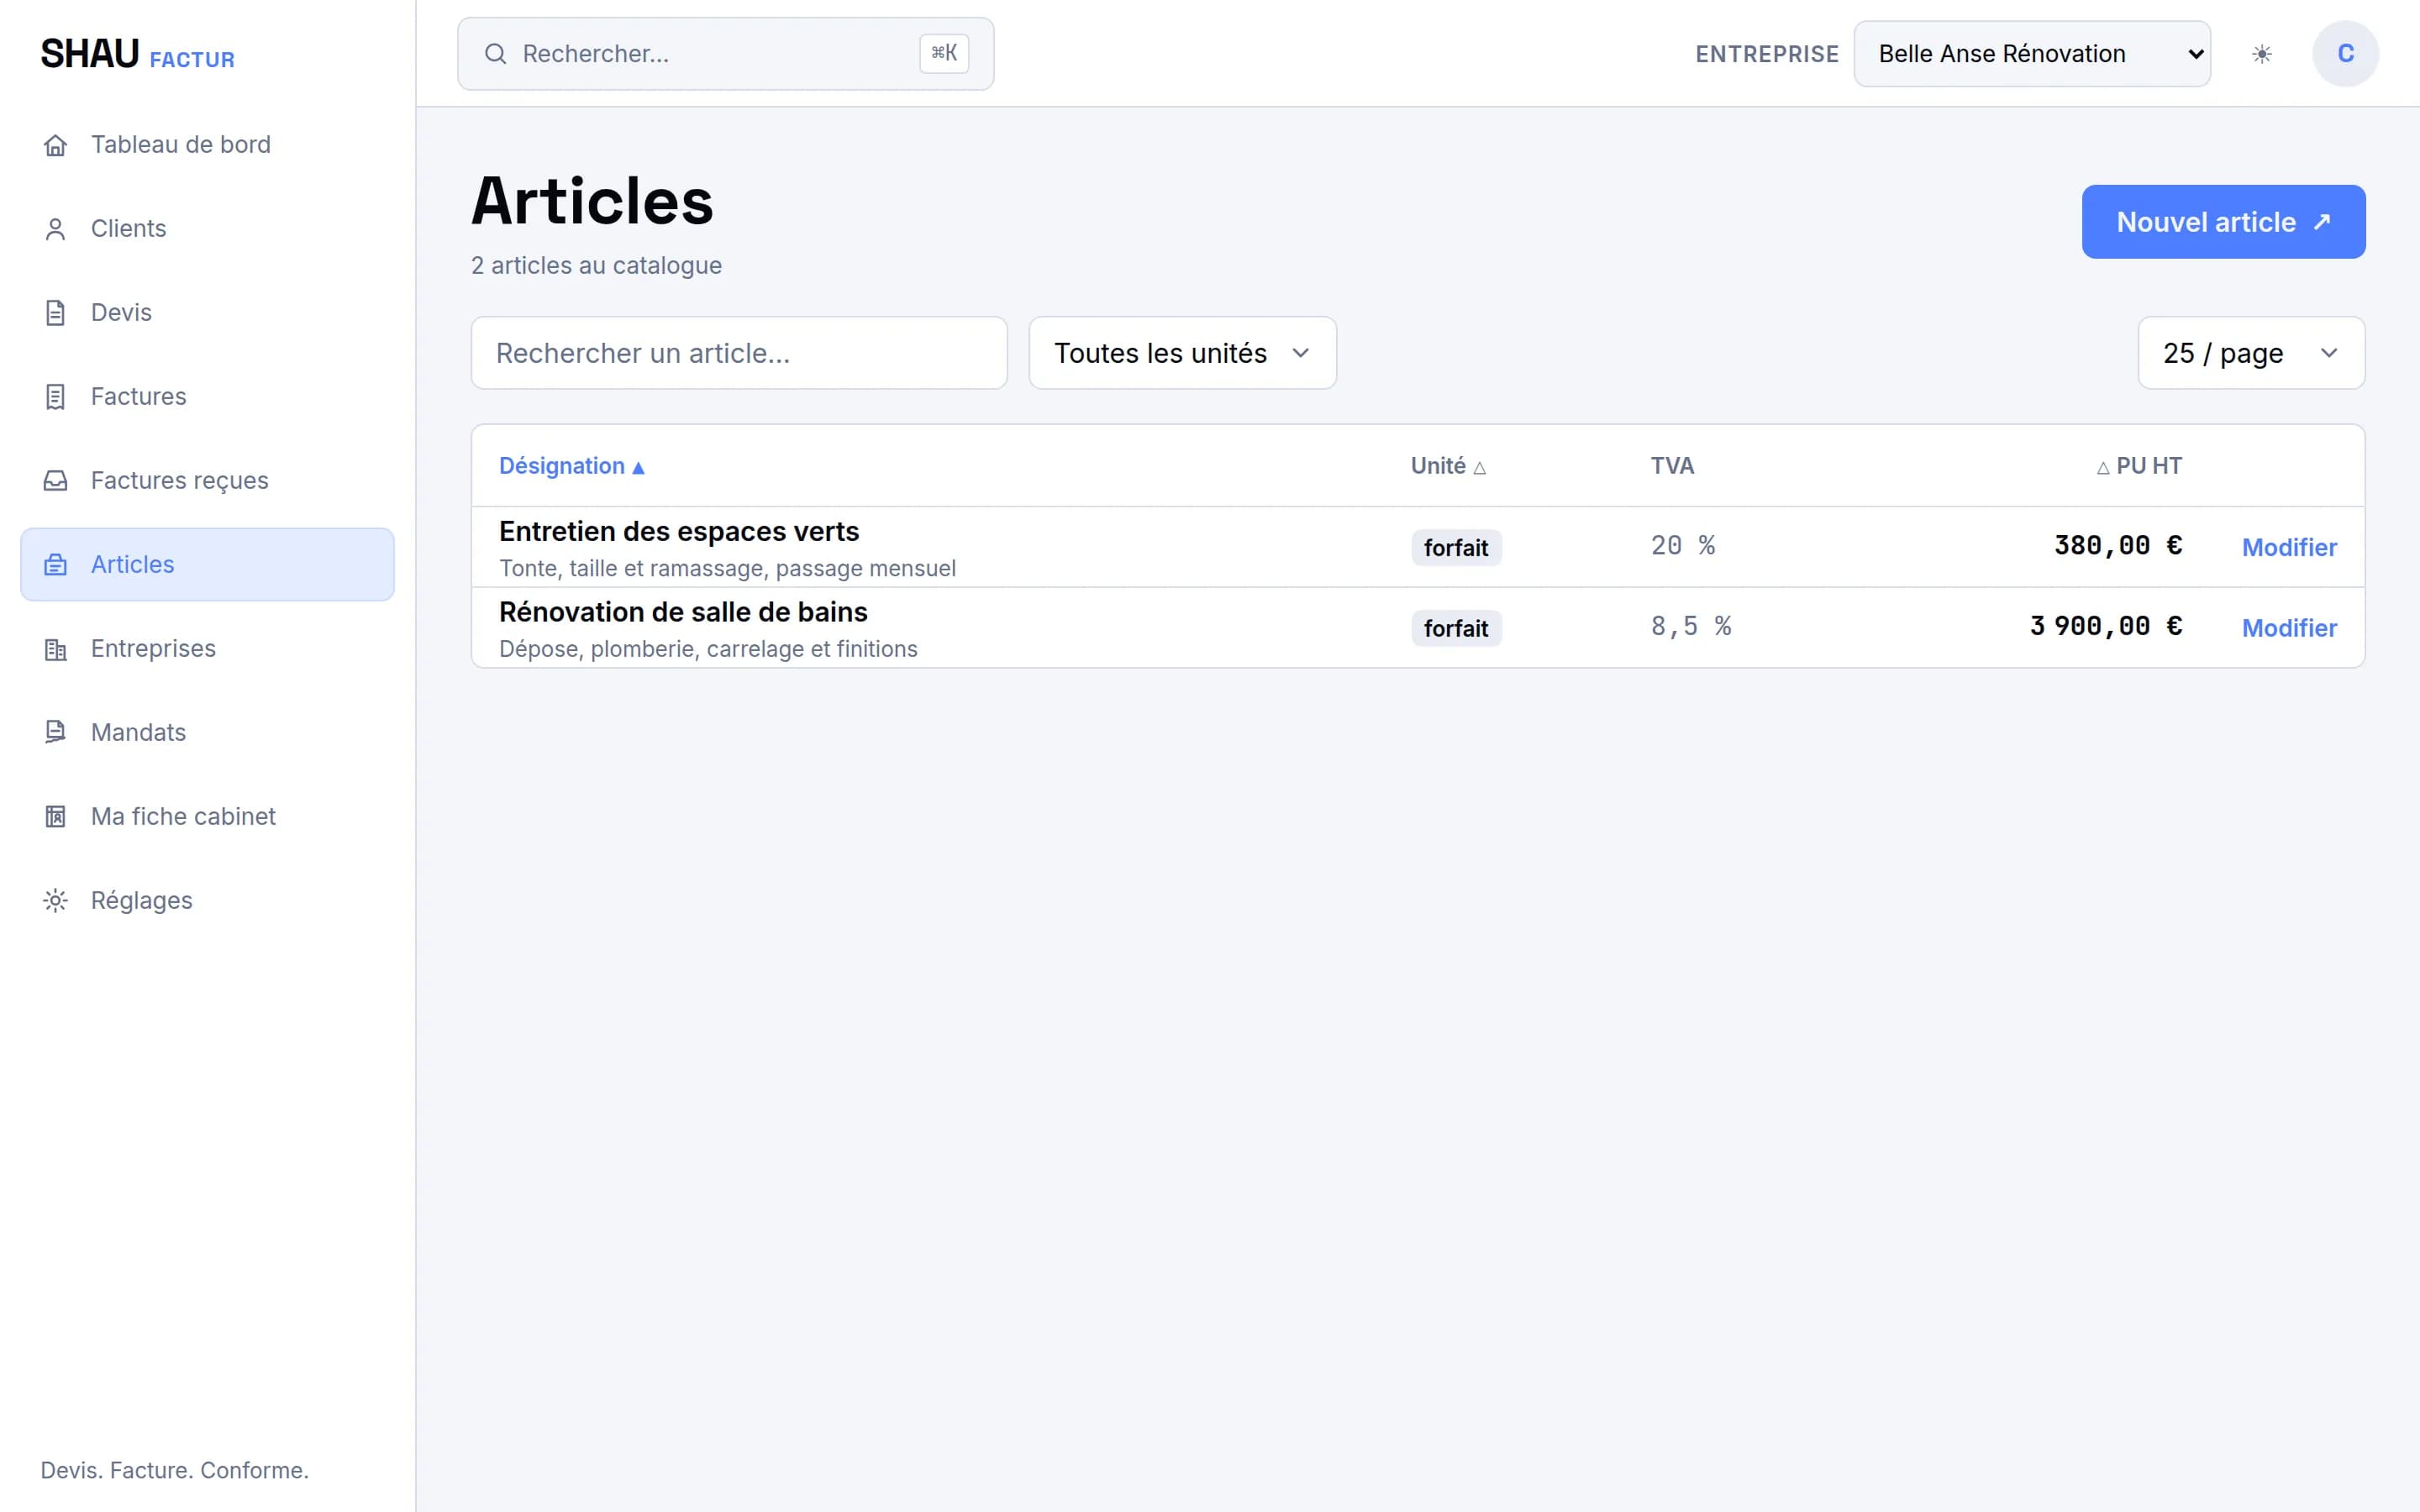Screen dimensions: 2420x1512
Task: Go to Tableau de bord menu label
Action: pyautogui.click(x=181, y=145)
